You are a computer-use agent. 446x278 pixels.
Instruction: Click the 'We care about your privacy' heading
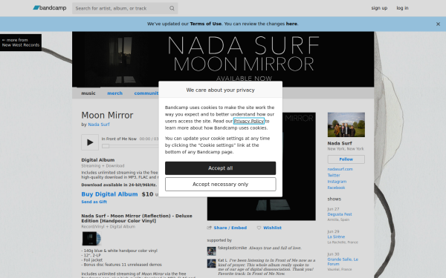(220, 90)
